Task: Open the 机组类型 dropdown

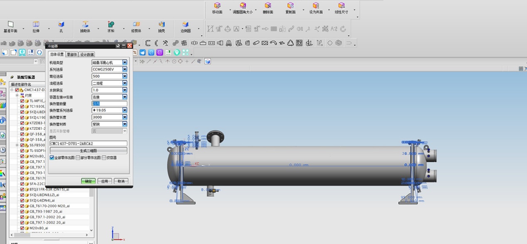Action: pyautogui.click(x=124, y=63)
